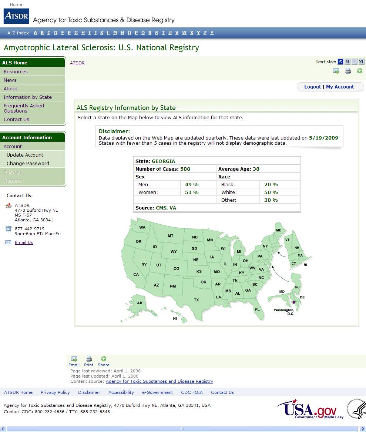The height and width of the screenshot is (432, 366).
Task: Click the horizontal scrollbar right arrow
Action: point(363,429)
